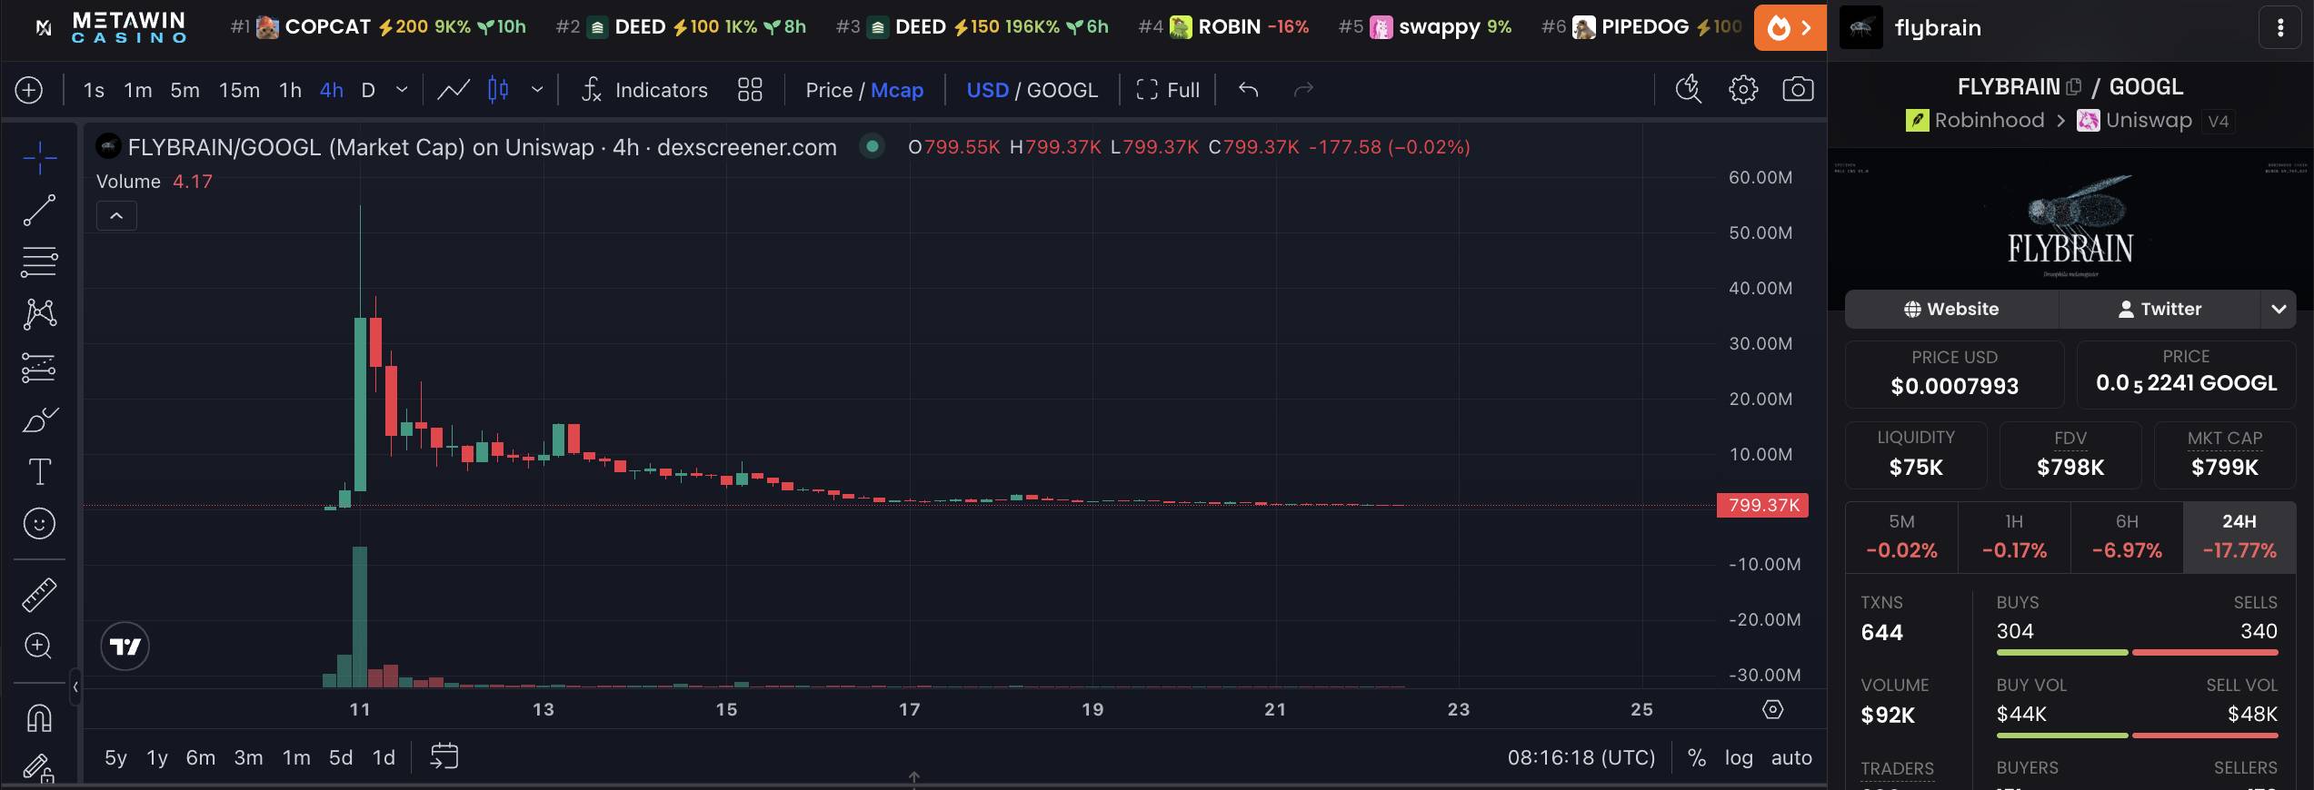Select the 5m interval
2314x790 pixels.
point(185,90)
